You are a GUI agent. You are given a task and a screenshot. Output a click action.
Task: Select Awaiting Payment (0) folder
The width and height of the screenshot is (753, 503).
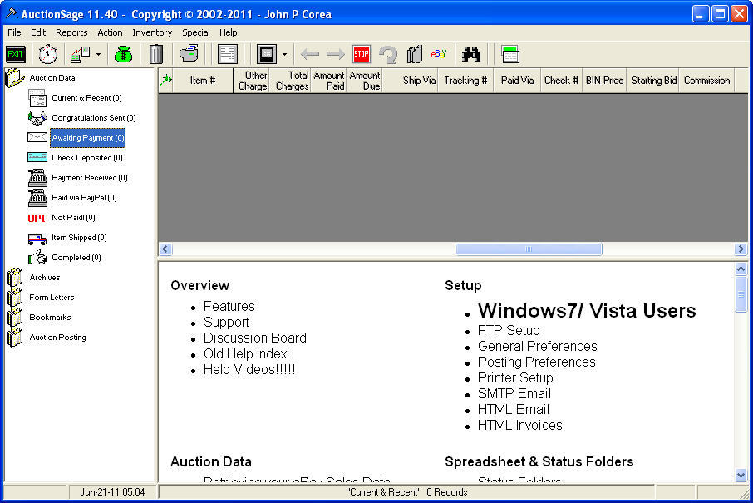click(x=87, y=138)
